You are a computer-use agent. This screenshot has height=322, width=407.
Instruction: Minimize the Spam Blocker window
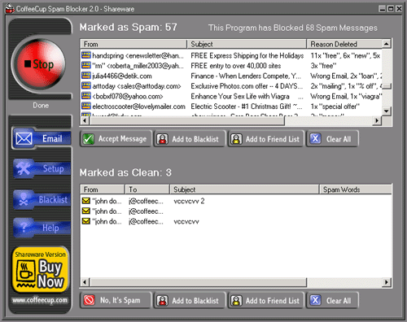[382, 9]
